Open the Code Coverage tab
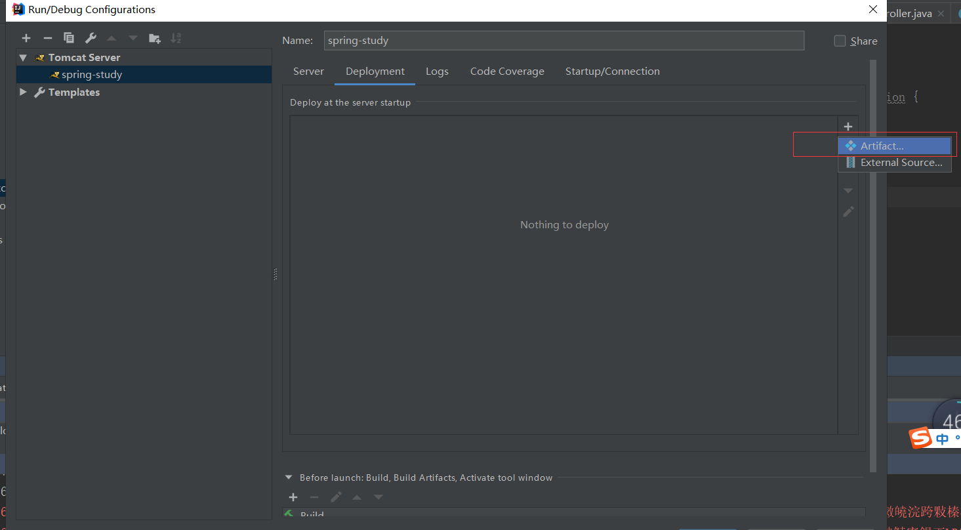Screen dimensions: 961x530 [x=507, y=71]
